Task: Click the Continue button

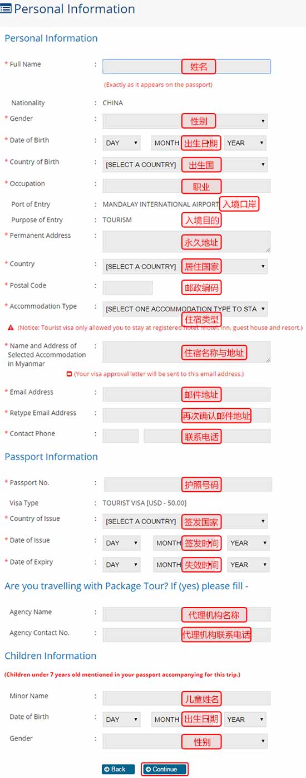Action: (165, 769)
